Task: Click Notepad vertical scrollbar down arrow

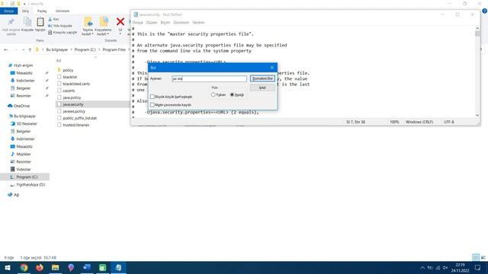Action: click(477, 115)
